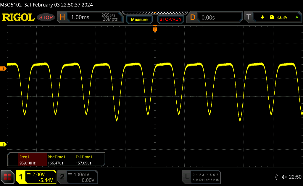Click the USB connection status icon
The height and width of the screenshot is (186, 303).
(x=276, y=177)
